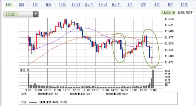
Task: Click the 31,650 price axis label
Action: coord(169,19)
